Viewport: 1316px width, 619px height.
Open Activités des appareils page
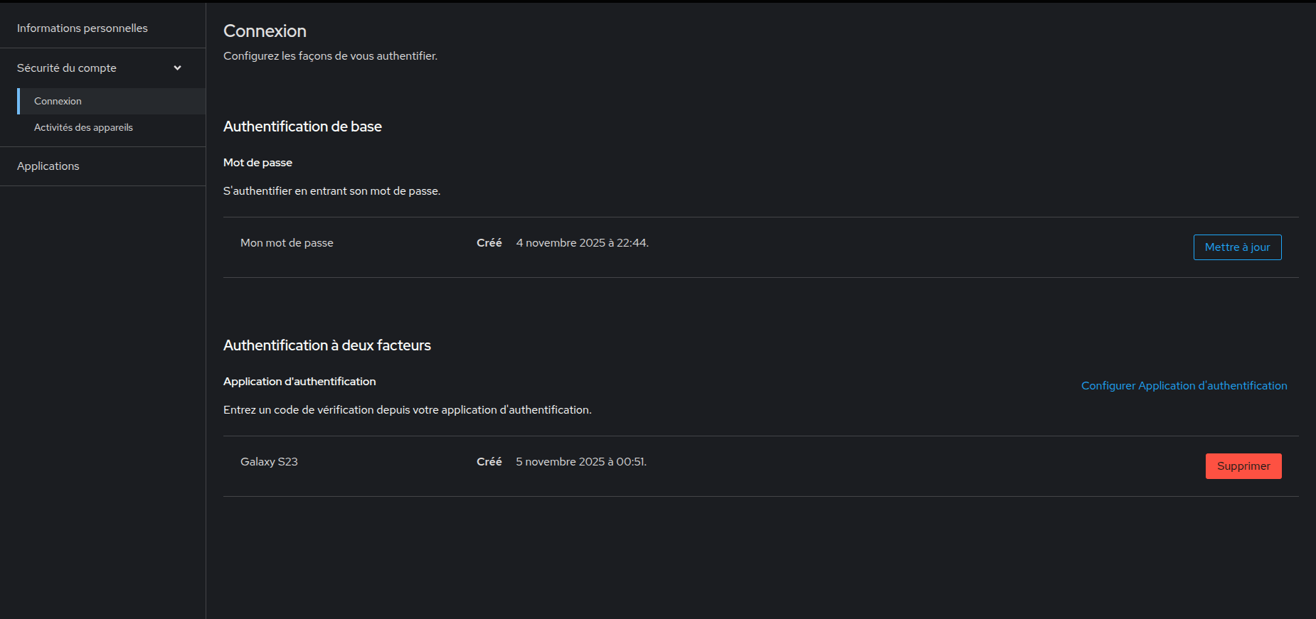(x=83, y=128)
